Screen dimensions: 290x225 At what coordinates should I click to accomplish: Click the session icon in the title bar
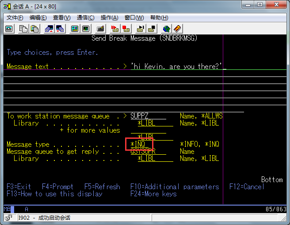7,7
